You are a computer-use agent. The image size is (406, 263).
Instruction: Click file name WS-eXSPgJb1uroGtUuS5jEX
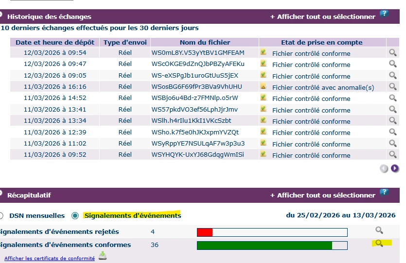(x=194, y=75)
